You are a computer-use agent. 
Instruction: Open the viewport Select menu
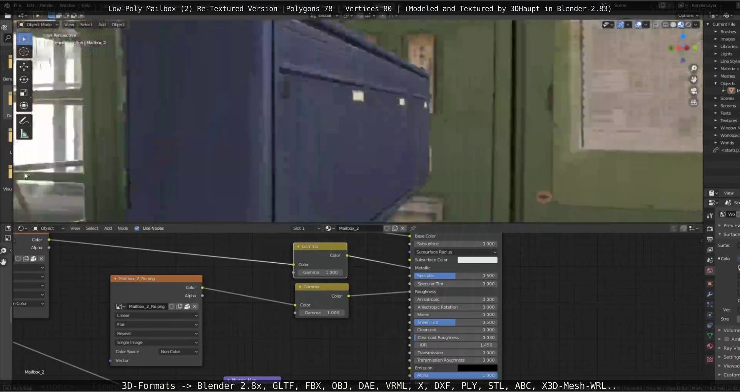pos(86,25)
